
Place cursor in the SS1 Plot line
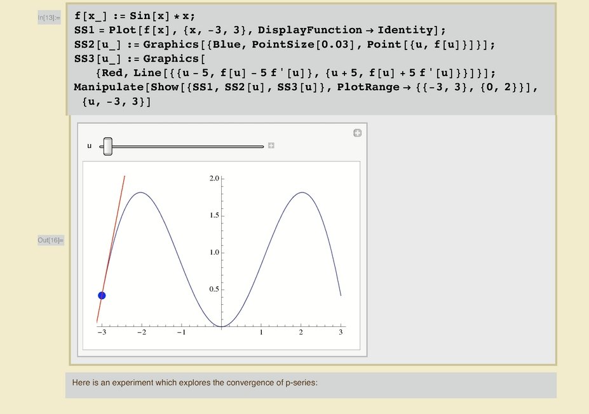261,30
